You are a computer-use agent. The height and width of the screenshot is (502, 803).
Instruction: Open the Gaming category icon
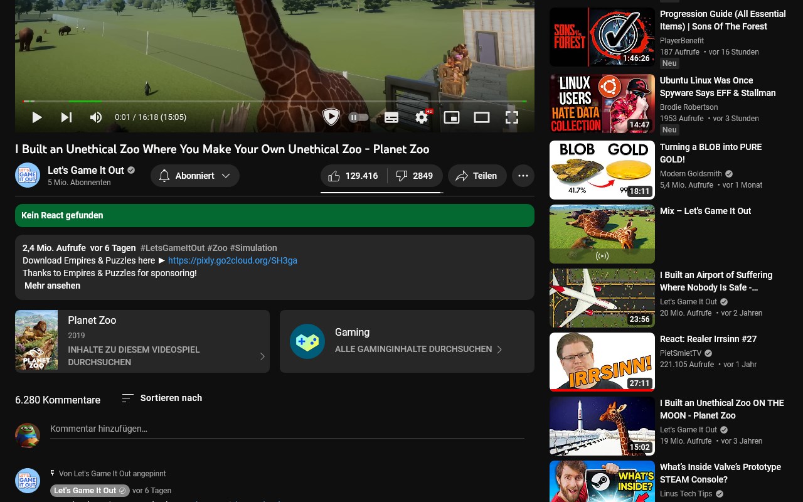click(307, 341)
